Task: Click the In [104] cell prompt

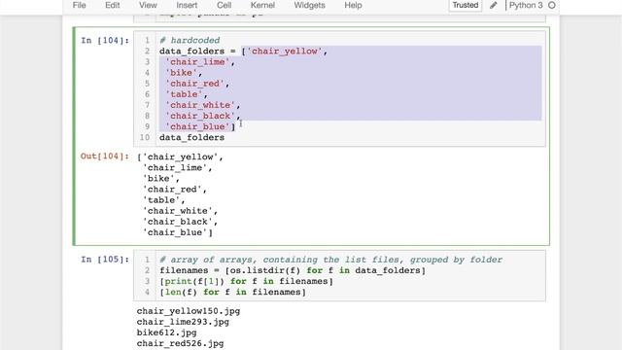Action: coord(105,41)
